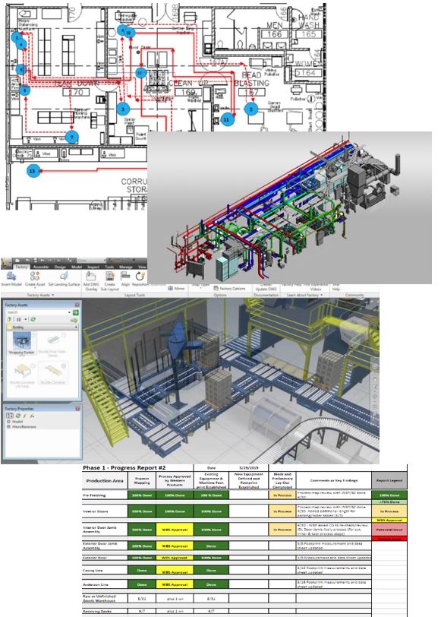Click the Insert Model ribbon icon
Viewport: 441px width, 617px height.
pos(11,277)
